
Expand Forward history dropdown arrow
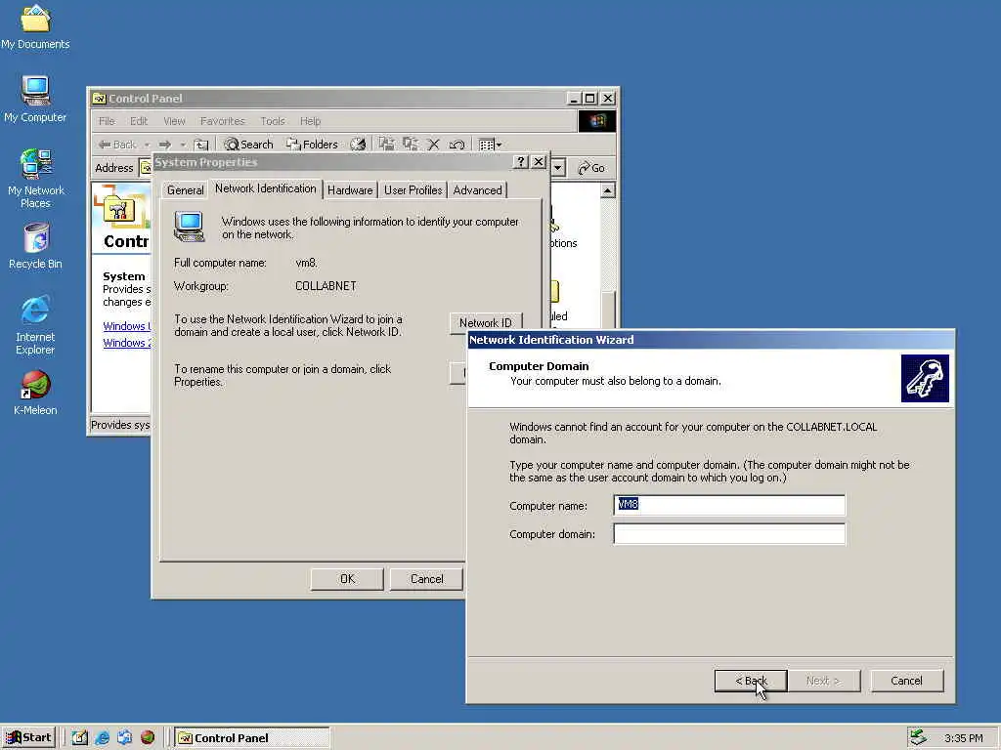183,145
